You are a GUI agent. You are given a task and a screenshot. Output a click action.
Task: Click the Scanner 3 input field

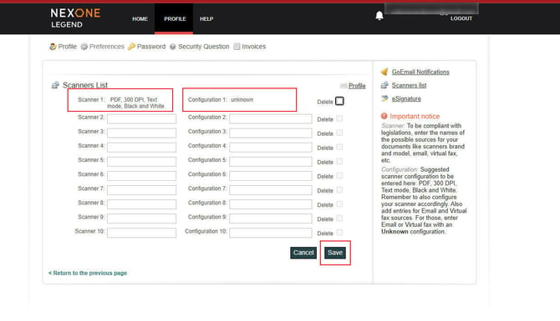141,133
